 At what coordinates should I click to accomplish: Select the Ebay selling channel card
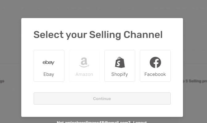[49, 66]
